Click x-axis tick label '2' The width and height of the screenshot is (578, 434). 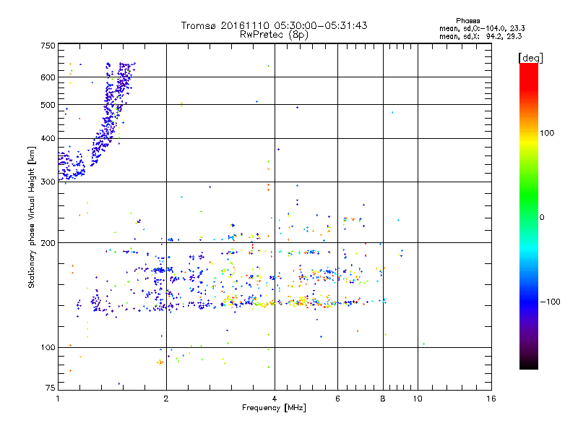(x=166, y=399)
